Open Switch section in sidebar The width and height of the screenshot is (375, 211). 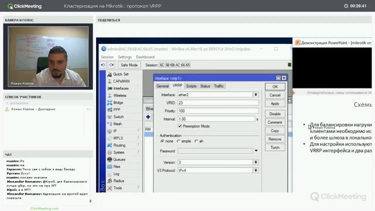point(118,117)
